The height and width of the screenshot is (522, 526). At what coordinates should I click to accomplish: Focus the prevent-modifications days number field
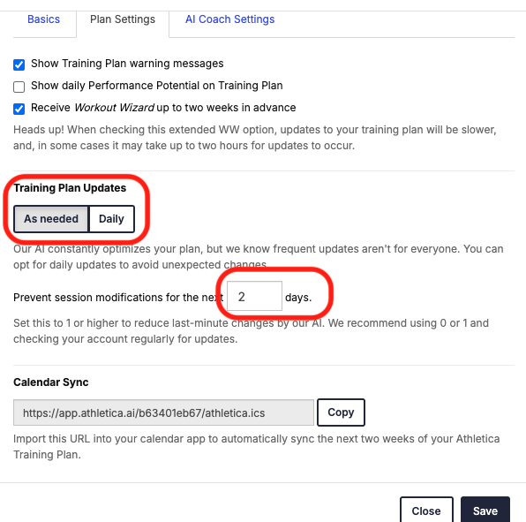254,296
